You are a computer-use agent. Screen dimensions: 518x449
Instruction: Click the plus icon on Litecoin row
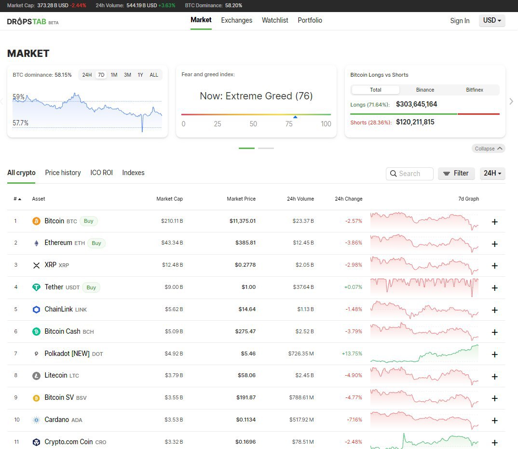494,377
